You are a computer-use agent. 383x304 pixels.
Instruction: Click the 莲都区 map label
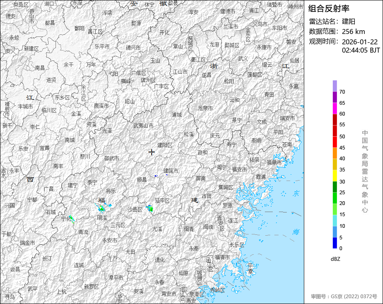coord(255,75)
